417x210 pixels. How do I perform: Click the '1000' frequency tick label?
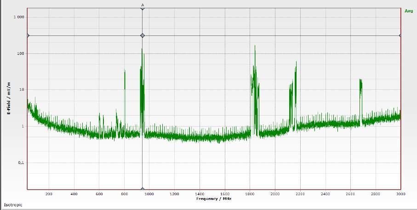pyautogui.click(x=149, y=194)
